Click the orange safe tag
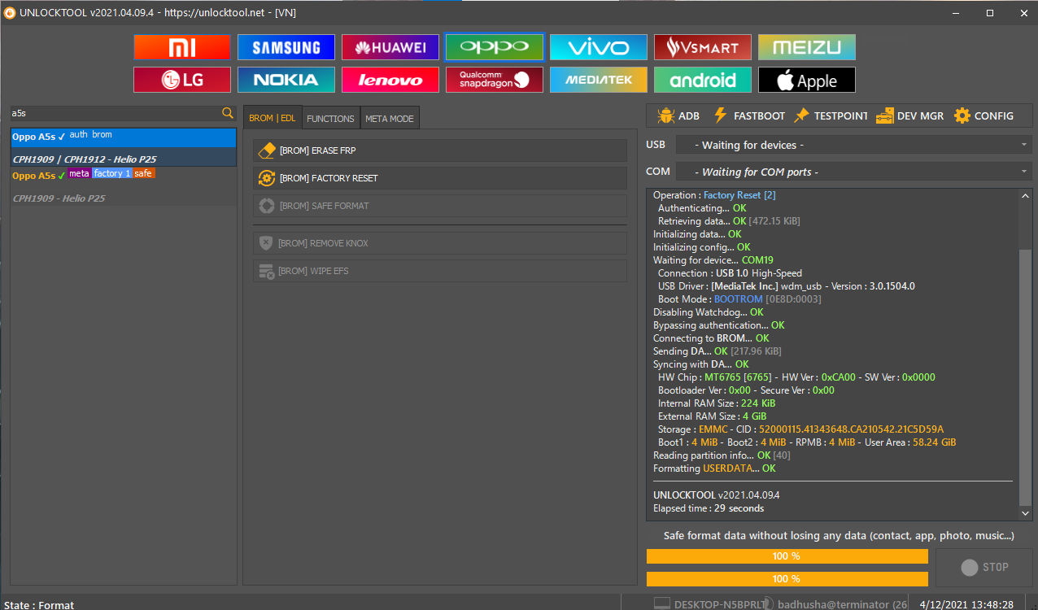Screen dimensions: 1038x610 coord(144,173)
